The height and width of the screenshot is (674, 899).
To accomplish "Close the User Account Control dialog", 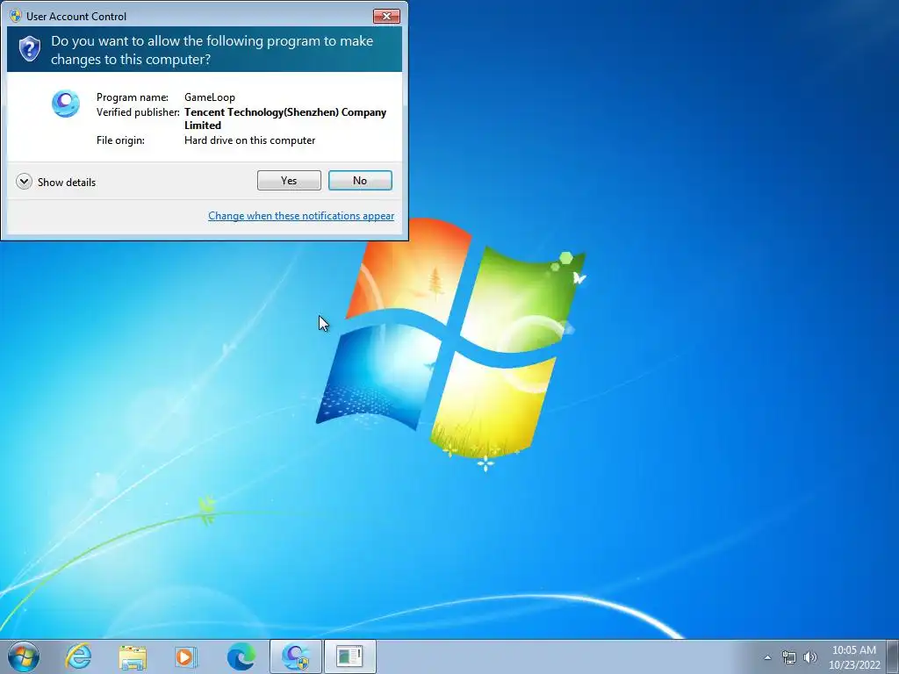I will click(x=386, y=16).
